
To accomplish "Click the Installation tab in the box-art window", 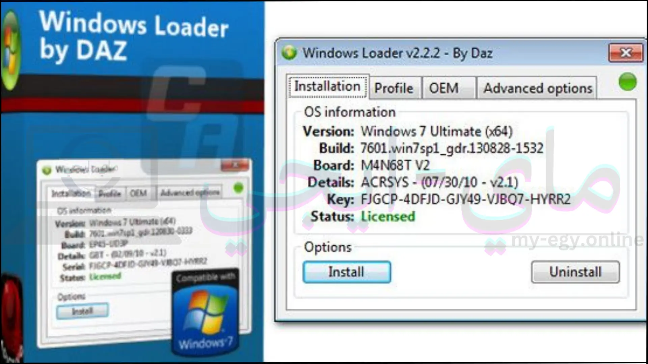I will [x=71, y=193].
